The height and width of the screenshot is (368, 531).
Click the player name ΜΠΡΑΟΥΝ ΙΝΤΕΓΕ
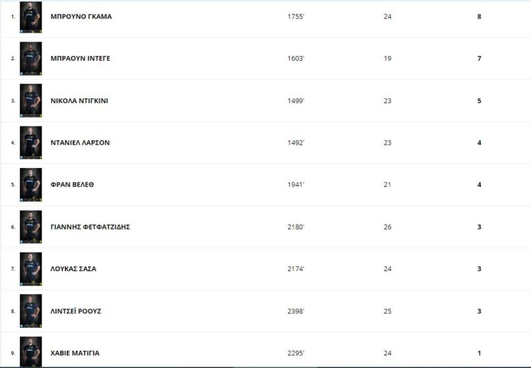point(80,59)
